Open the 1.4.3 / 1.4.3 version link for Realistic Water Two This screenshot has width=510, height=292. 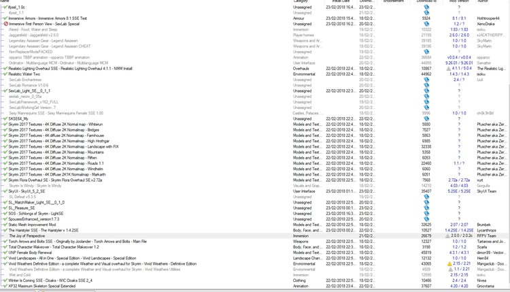459,74
